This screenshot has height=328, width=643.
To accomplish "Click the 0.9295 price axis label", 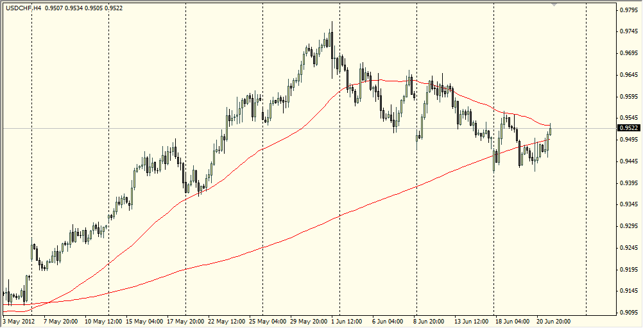I will (630, 226).
